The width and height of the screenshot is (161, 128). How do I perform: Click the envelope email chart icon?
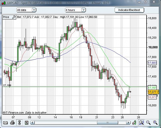click(x=5, y=123)
